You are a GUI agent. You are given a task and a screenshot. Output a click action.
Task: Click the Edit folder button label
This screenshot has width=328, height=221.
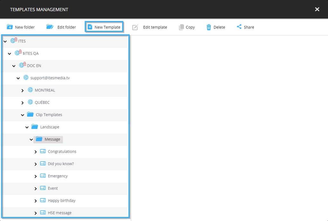pos(66,27)
